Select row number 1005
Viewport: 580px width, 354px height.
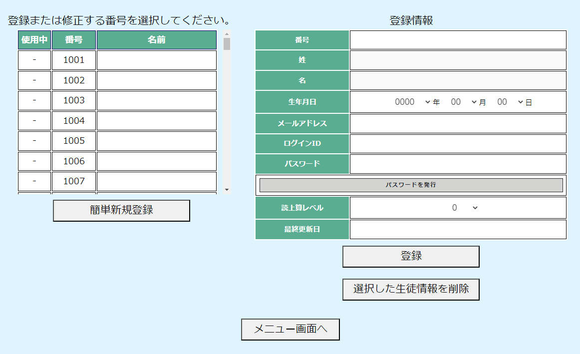tap(74, 141)
